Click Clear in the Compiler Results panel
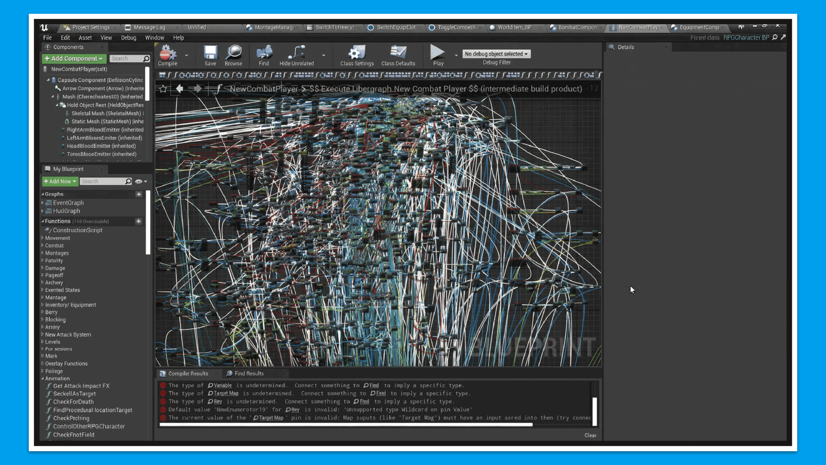Viewport: 826px width, 465px height. point(590,435)
